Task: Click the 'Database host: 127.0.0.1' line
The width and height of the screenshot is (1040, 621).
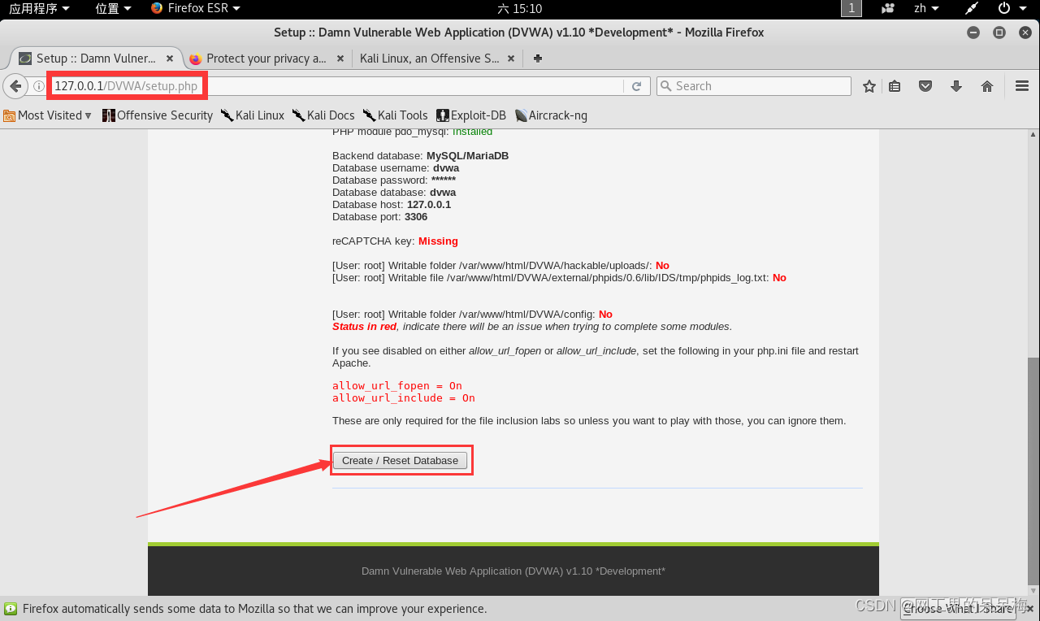Action: pos(392,205)
